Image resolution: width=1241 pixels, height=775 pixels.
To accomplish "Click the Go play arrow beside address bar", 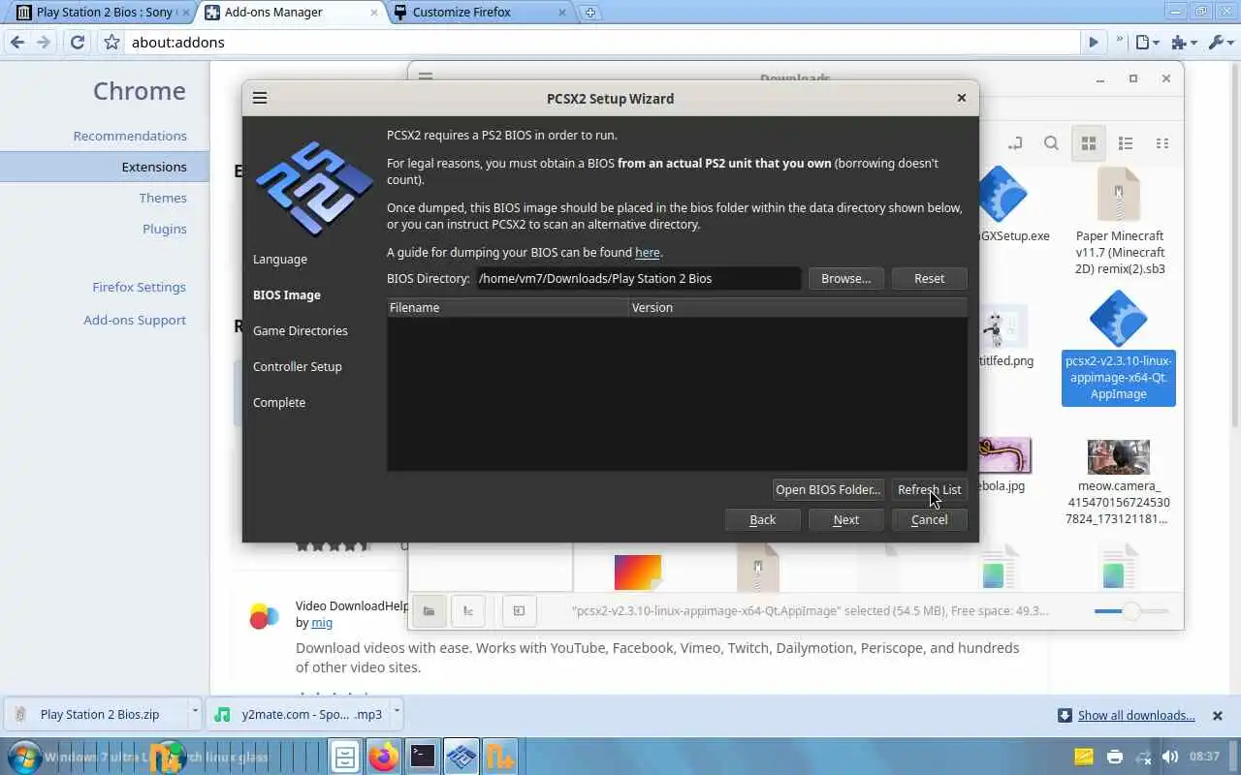I will pos(1094,43).
